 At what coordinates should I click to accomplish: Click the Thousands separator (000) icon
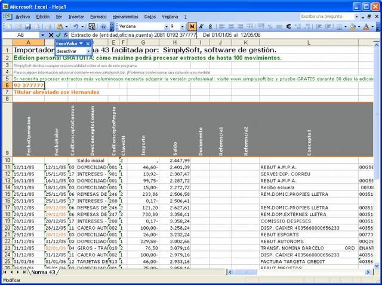click(x=279, y=26)
